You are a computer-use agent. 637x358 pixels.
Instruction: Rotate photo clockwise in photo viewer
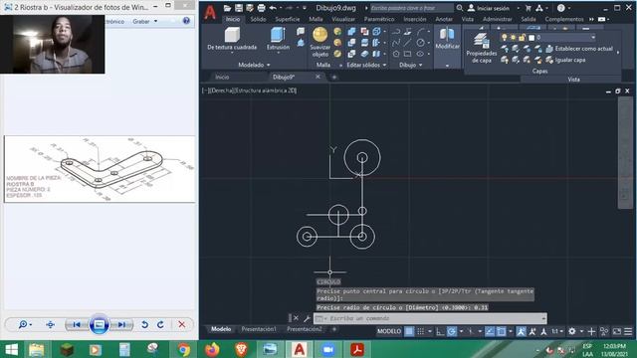[x=161, y=324]
